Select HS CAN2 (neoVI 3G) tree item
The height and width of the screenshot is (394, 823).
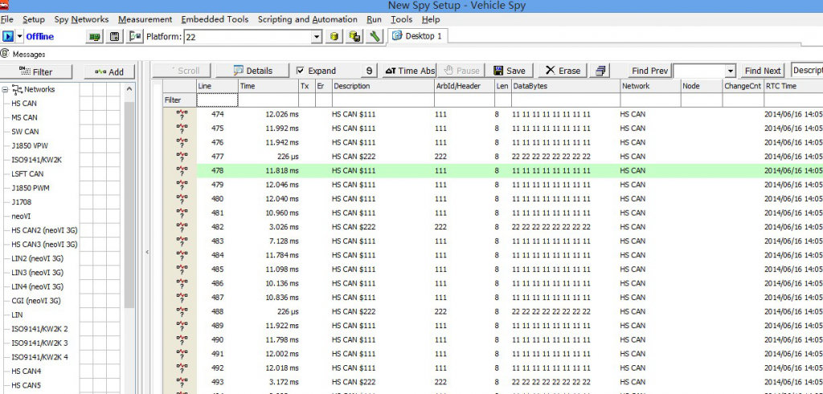pos(45,230)
